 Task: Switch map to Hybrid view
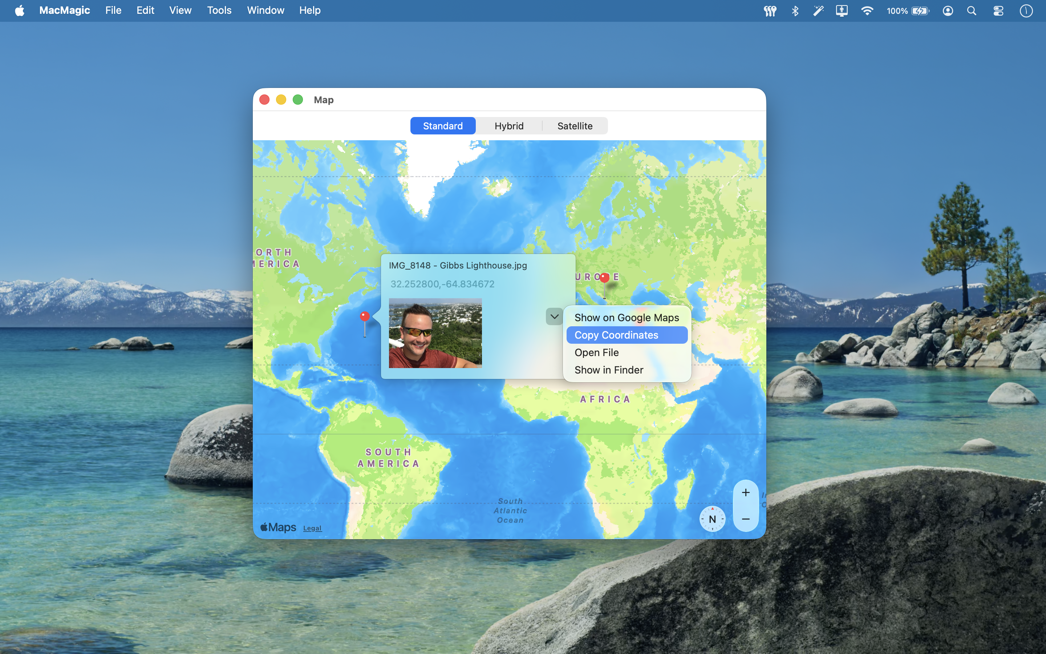pos(509,126)
